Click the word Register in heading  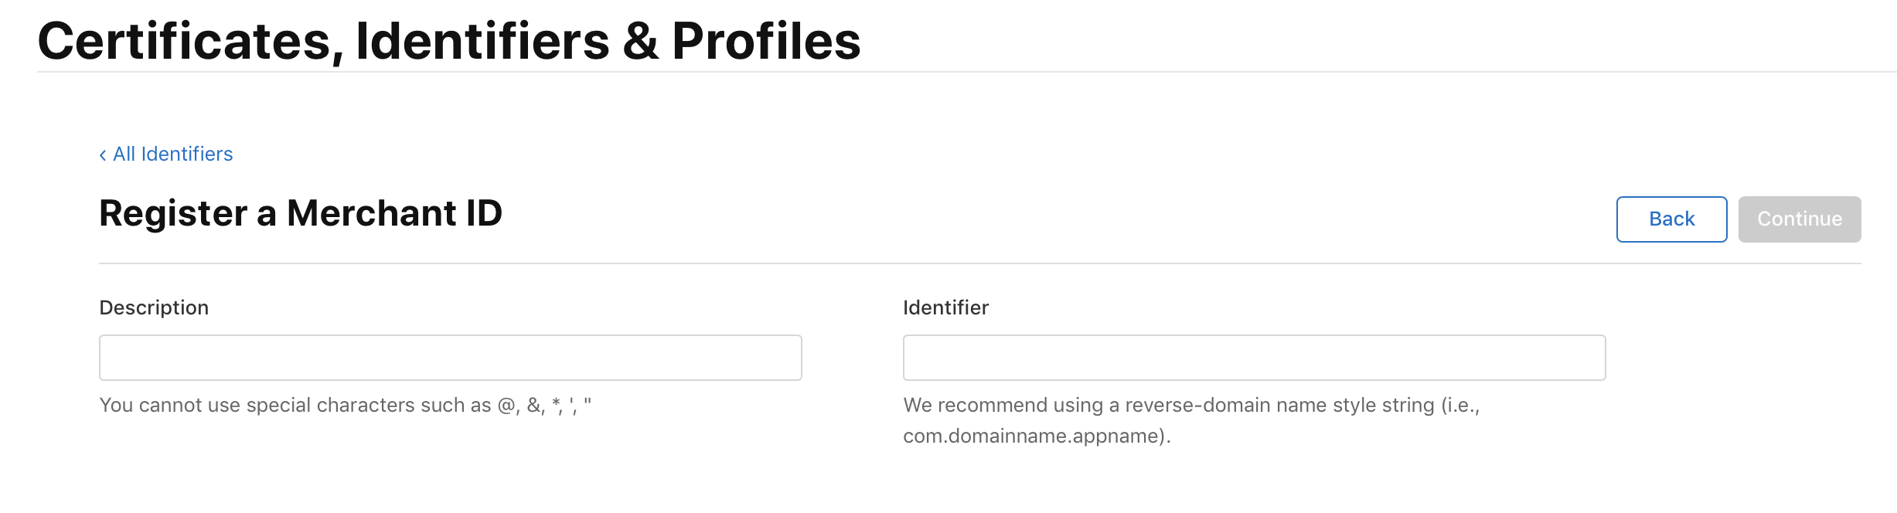point(173,213)
